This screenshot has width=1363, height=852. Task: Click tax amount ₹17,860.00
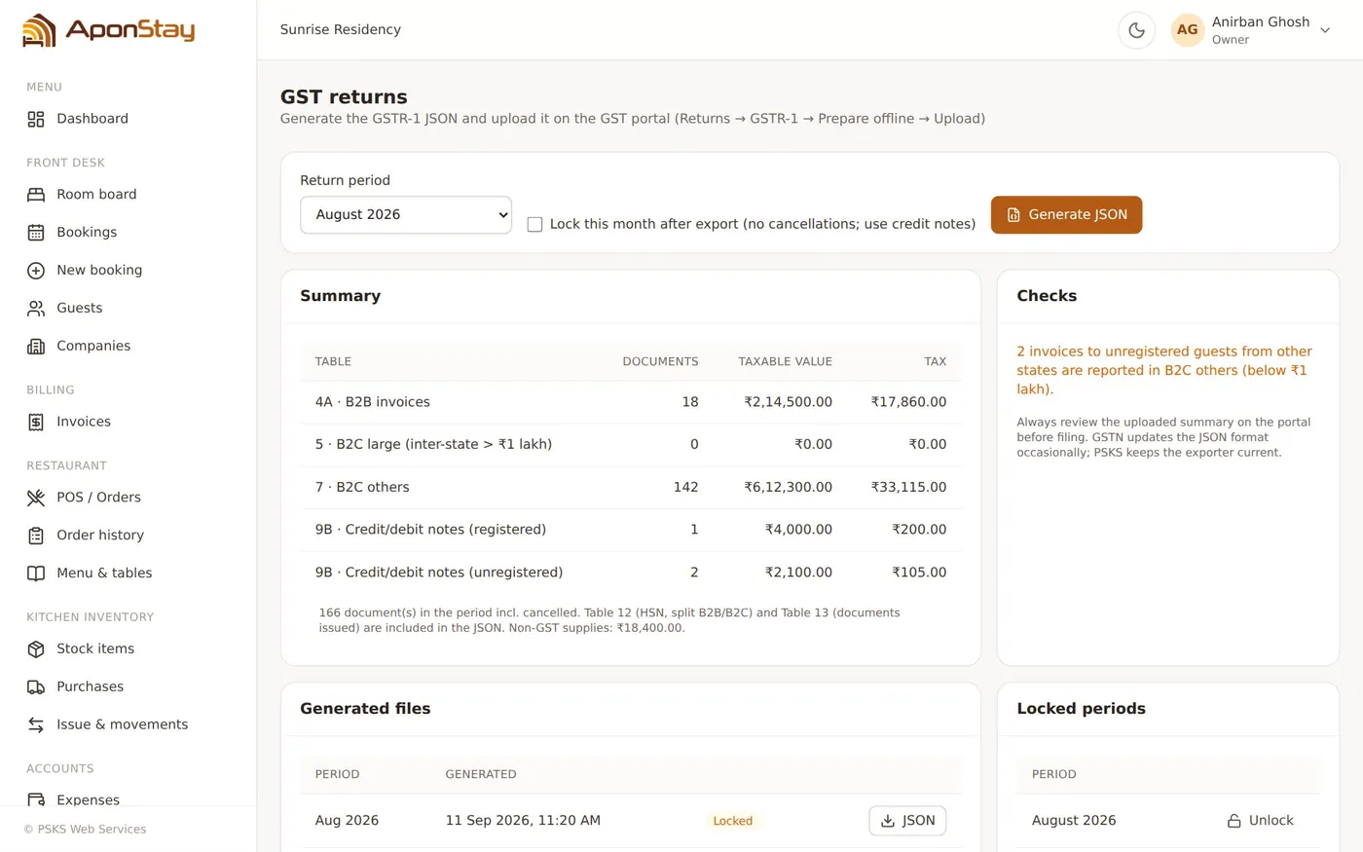(x=908, y=402)
